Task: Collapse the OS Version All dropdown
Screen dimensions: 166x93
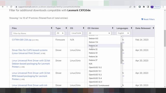Action: point(99,33)
